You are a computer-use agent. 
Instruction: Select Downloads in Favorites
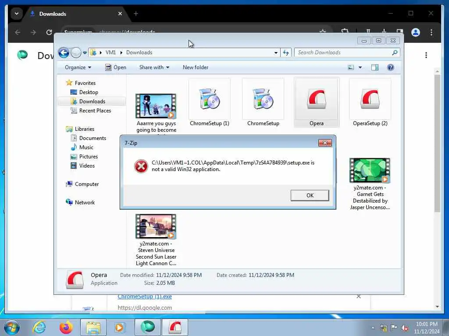tap(92, 101)
